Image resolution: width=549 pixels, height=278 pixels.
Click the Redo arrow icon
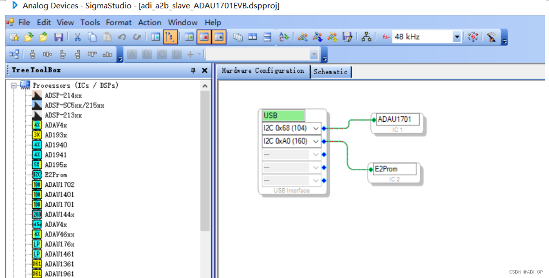pyautogui.click(x=137, y=37)
